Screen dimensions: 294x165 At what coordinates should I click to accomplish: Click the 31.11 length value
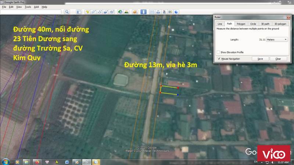click(x=262, y=40)
